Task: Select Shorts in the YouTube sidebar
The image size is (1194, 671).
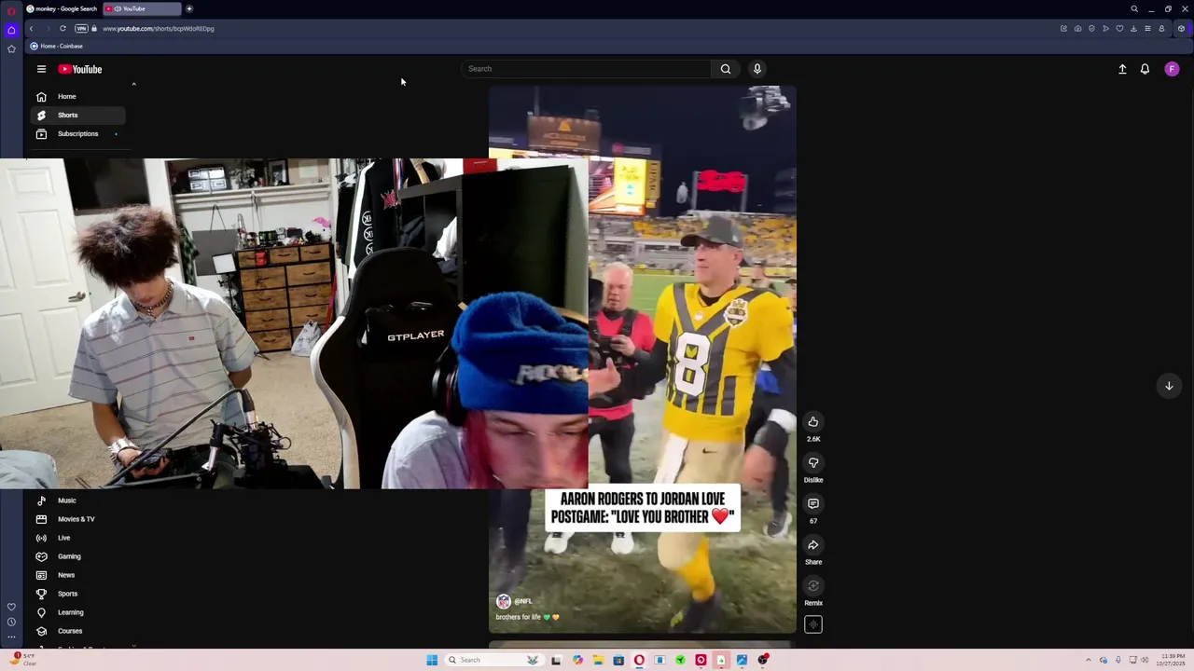Action: pos(78,115)
